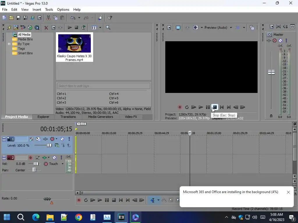Toggle Loop Playback in timeline transport
This screenshot has width=298, height=223.
86,200
